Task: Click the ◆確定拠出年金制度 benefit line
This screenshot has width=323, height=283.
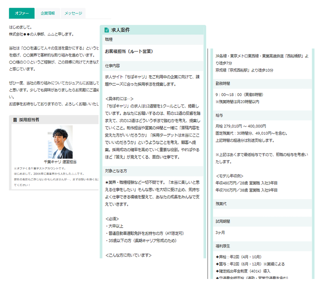Action: point(243,271)
